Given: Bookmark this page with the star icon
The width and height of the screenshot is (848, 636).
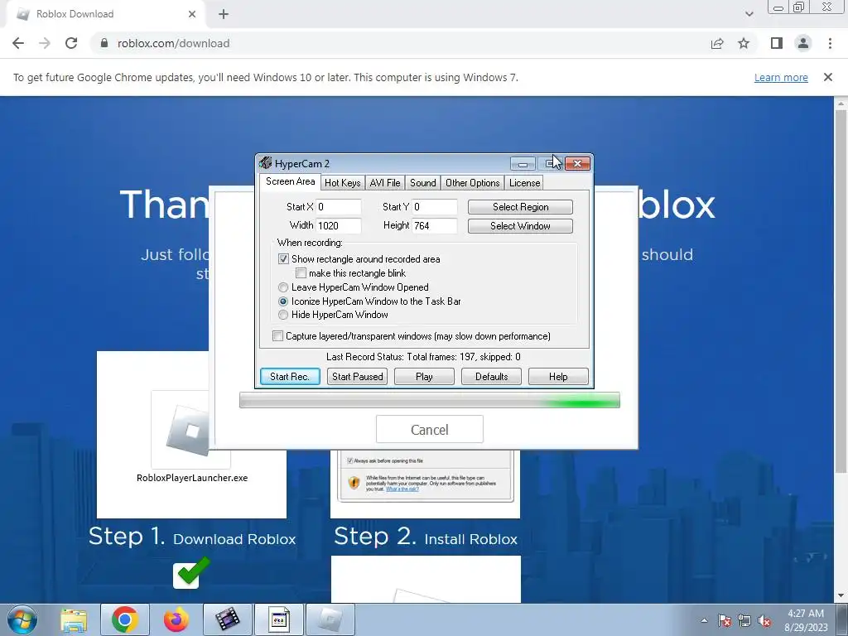Looking at the screenshot, I should point(744,43).
